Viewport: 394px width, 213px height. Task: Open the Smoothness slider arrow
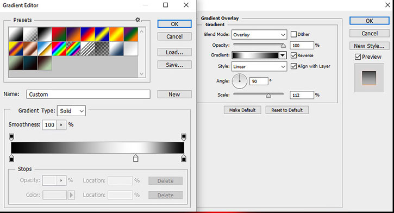tap(61, 125)
